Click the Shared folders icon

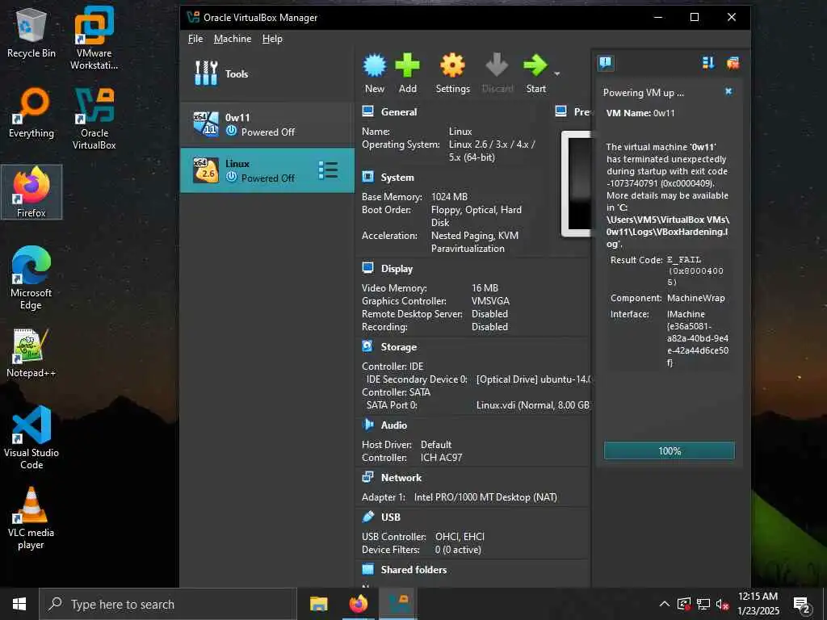pyautogui.click(x=367, y=569)
